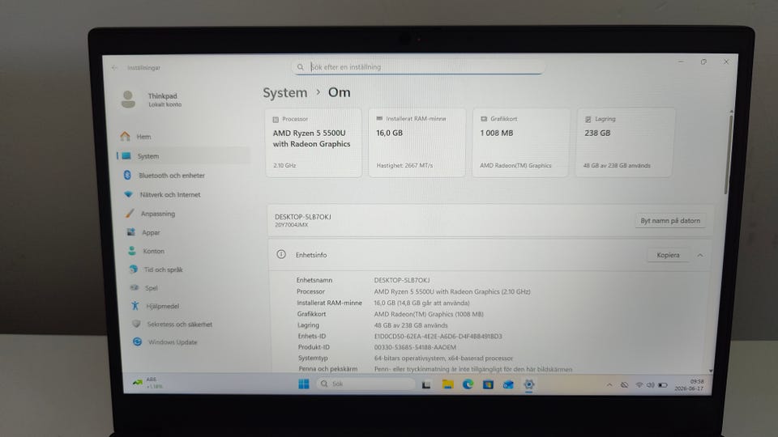The height and width of the screenshot is (437, 778).
Task: Click the Byt namn på datorn button
Action: pyautogui.click(x=670, y=220)
